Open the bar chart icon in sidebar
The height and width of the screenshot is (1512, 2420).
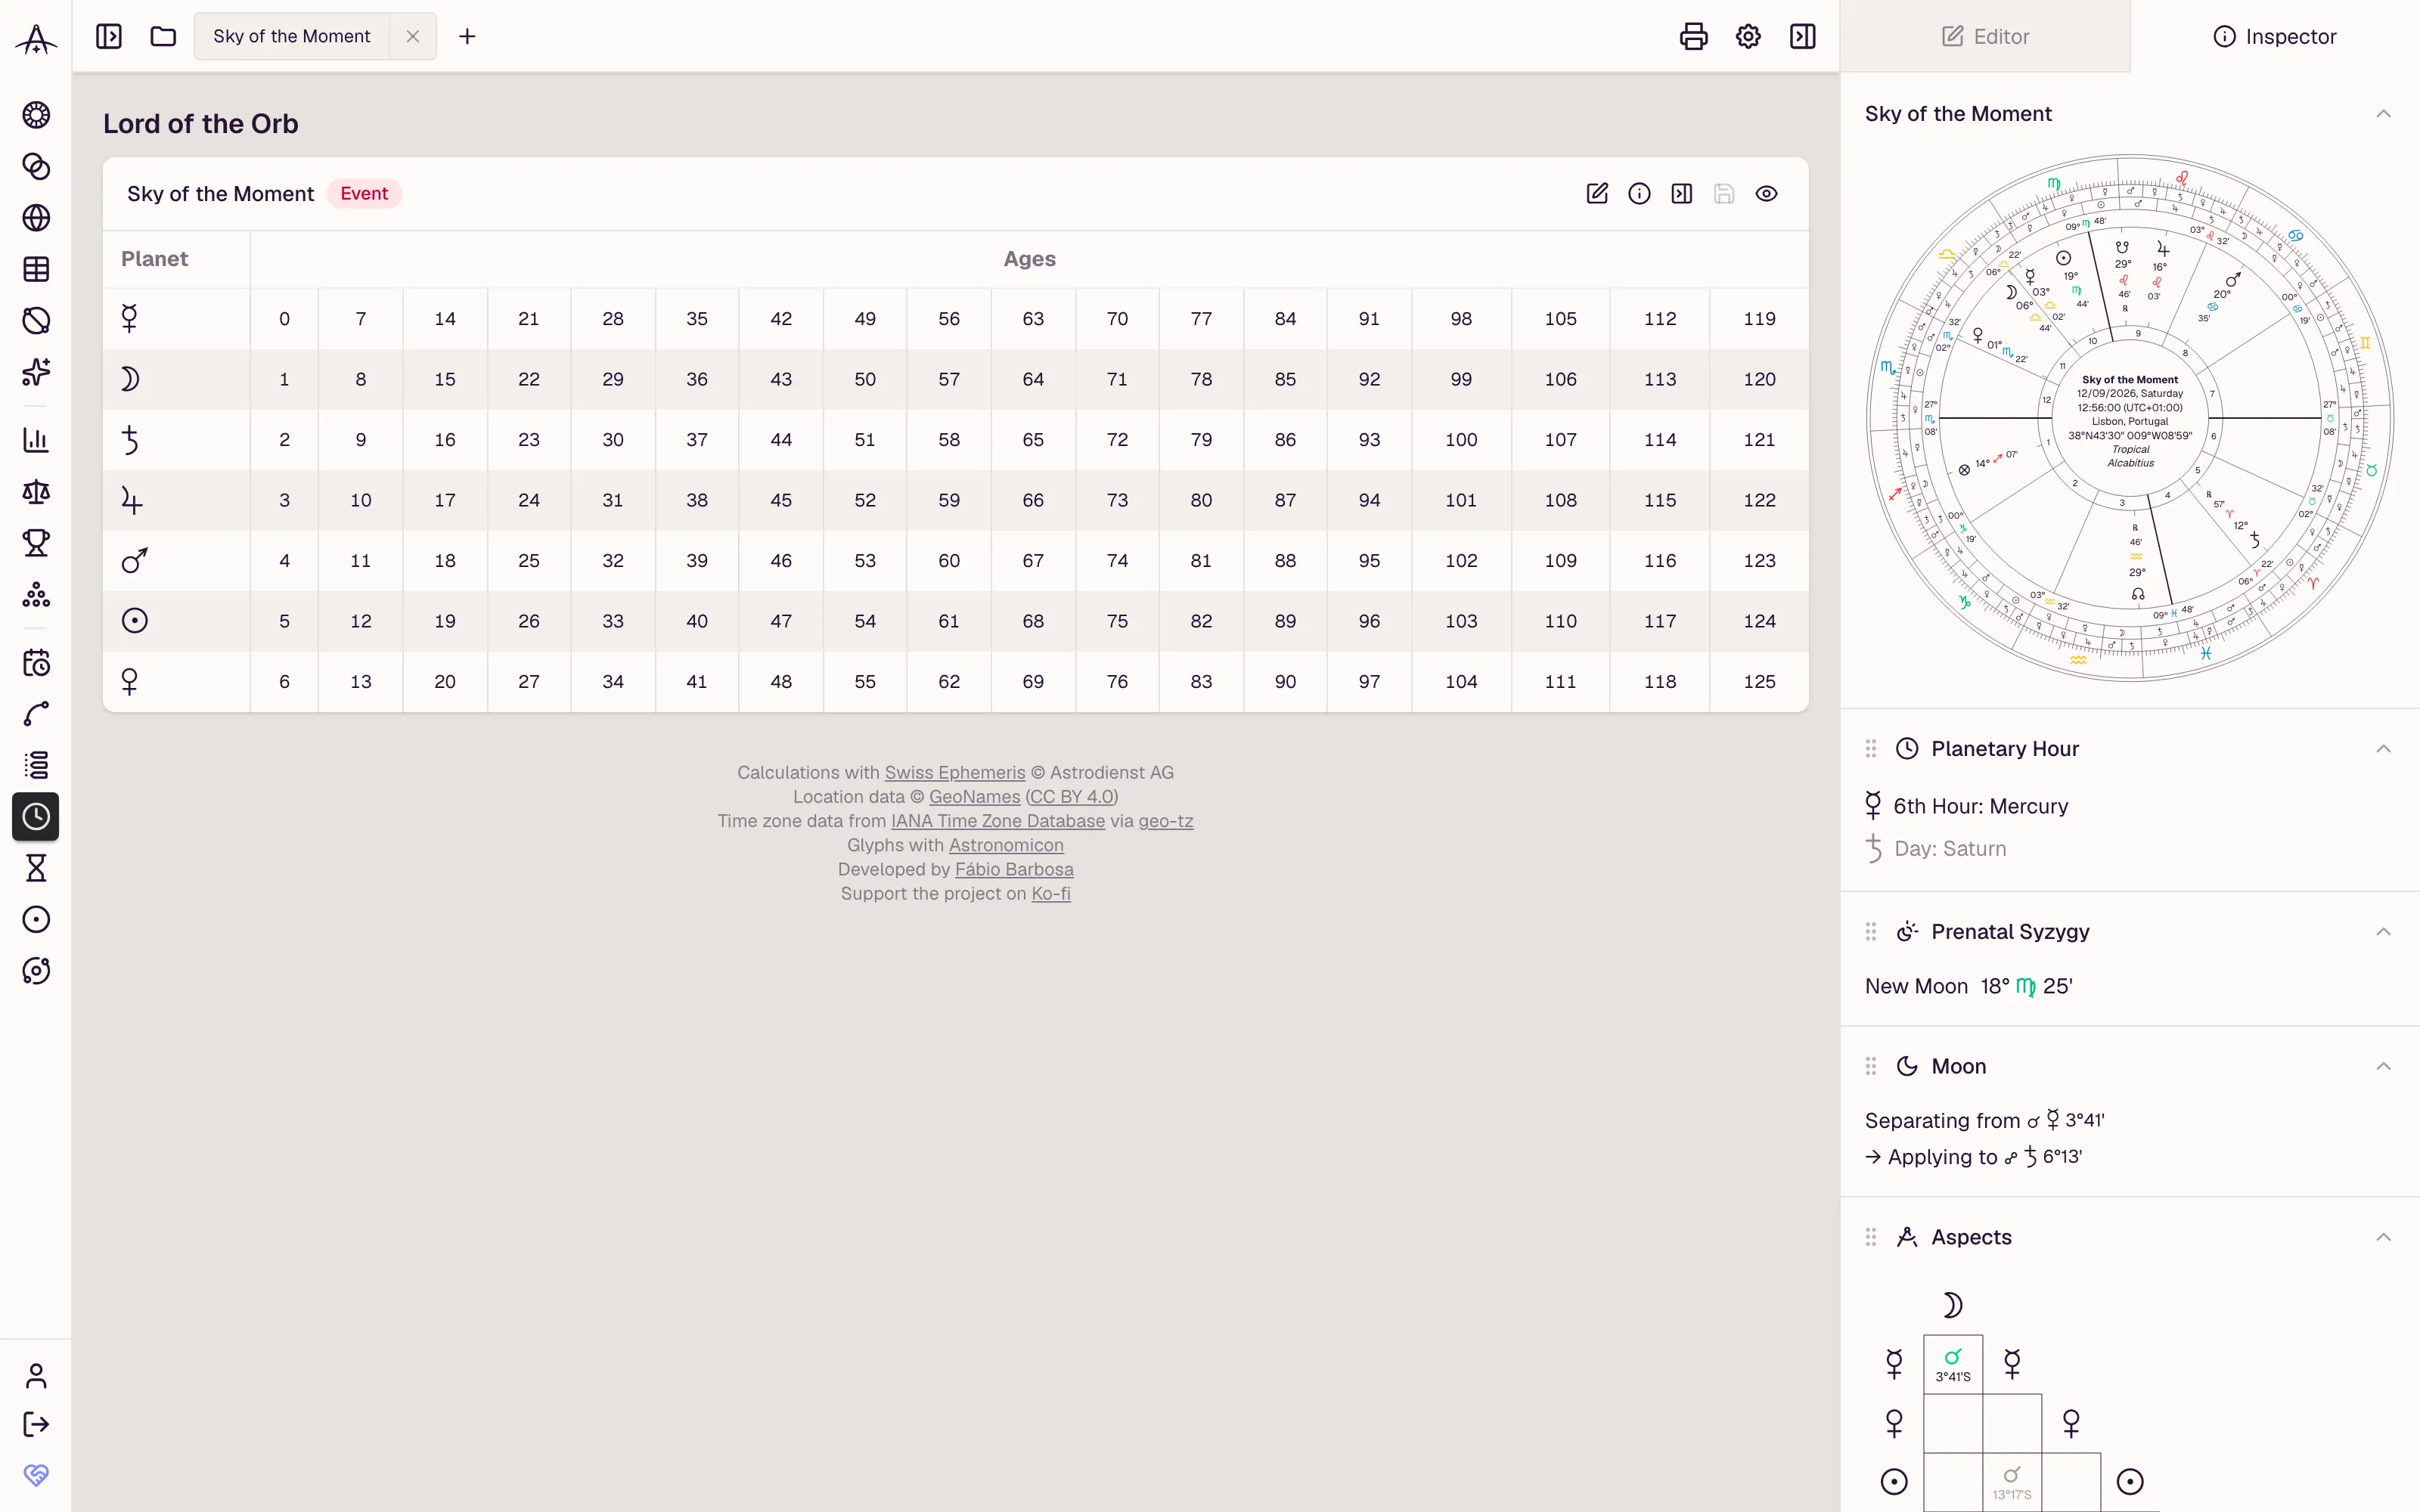(x=36, y=440)
